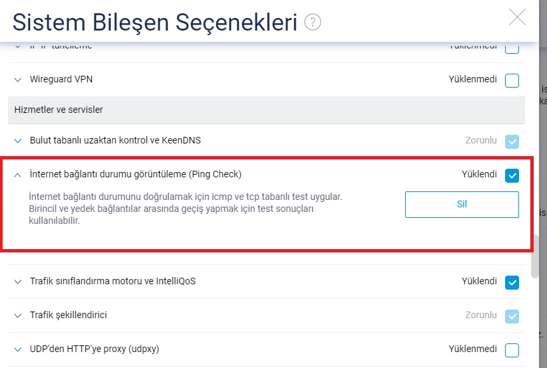Click the disabled KeenDNS Zorunlu checkbox
The width and height of the screenshot is (547, 368).
(x=512, y=141)
